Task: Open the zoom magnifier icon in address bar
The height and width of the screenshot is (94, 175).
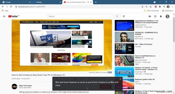Action: coord(146,7)
